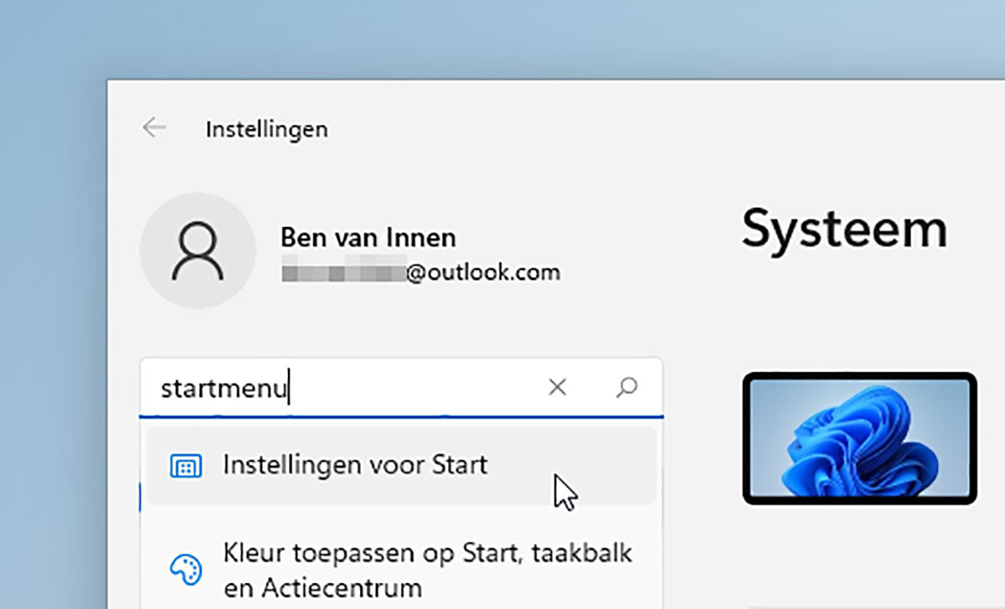Clear the search text with X icon
Screen dimensions: 1005x609
[557, 387]
